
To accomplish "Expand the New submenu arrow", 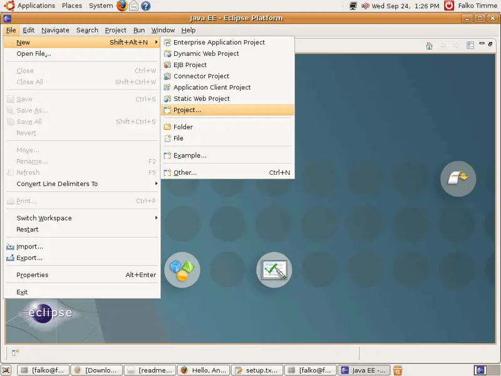I will [x=156, y=42].
